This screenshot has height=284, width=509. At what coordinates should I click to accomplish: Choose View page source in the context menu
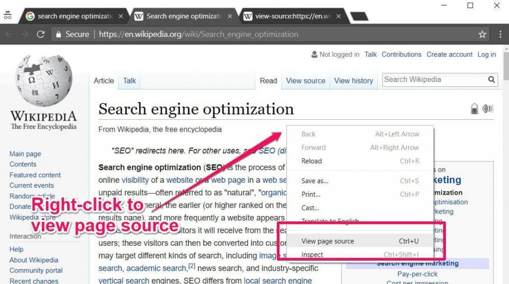click(360, 241)
